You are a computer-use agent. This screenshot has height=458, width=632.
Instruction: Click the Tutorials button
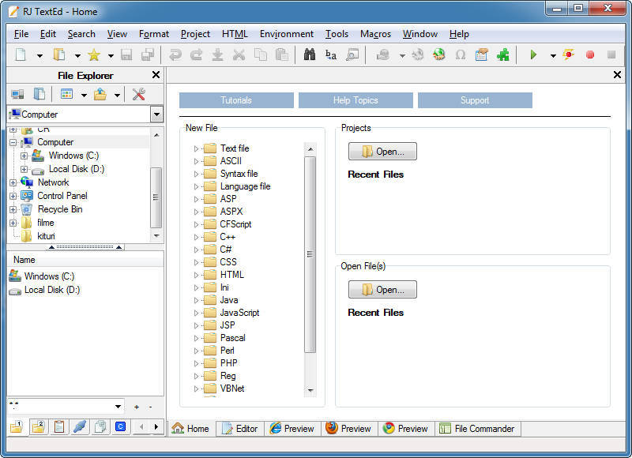click(236, 100)
